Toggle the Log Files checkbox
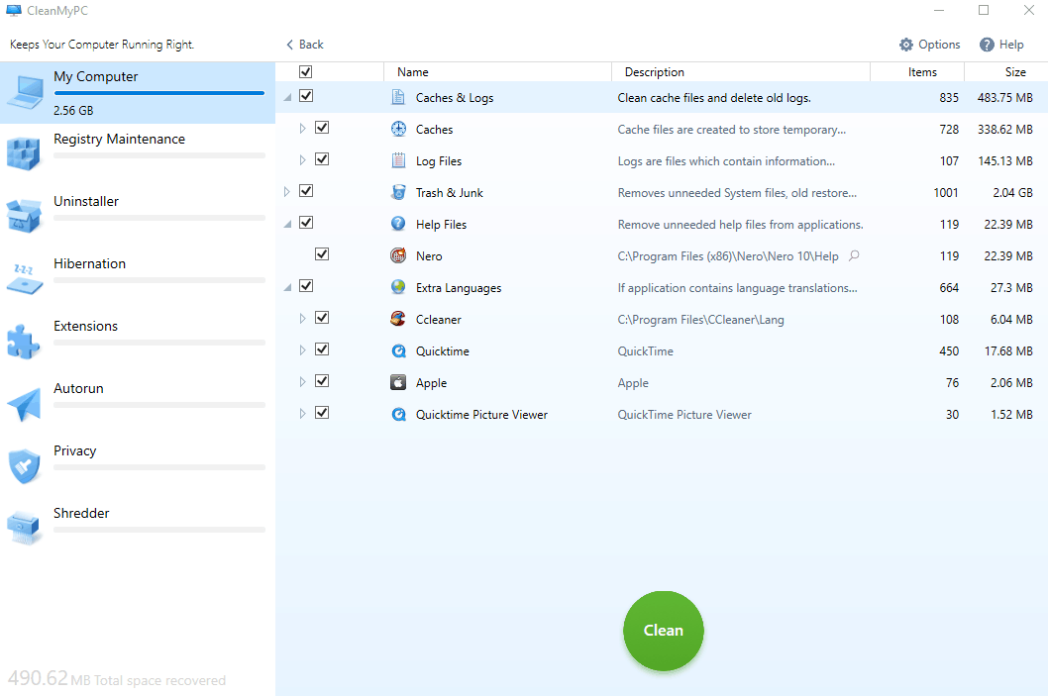Image resolution: width=1048 pixels, height=696 pixels. (x=322, y=159)
